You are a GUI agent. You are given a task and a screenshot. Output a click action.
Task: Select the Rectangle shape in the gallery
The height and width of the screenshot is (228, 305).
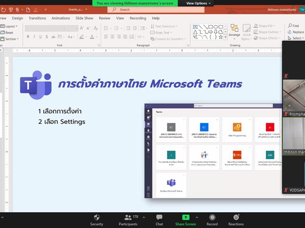211,27
